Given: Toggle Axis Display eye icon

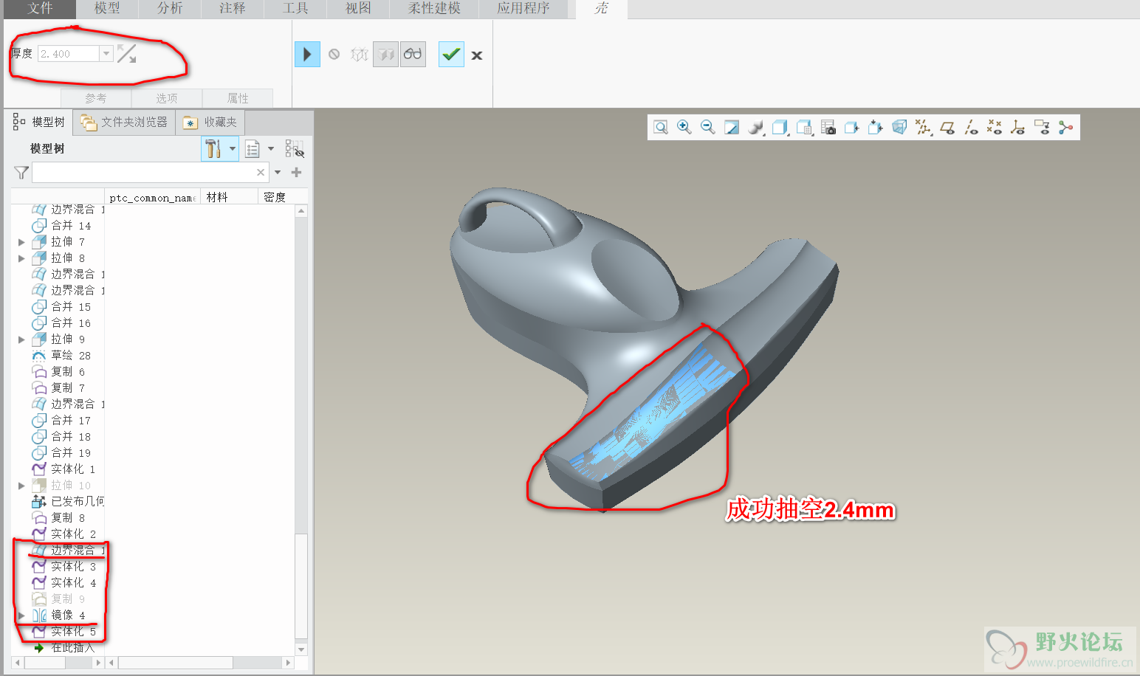Looking at the screenshot, I should coord(971,128).
